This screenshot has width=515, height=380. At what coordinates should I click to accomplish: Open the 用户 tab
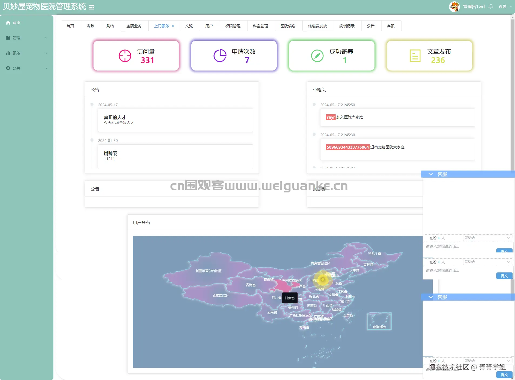[209, 26]
